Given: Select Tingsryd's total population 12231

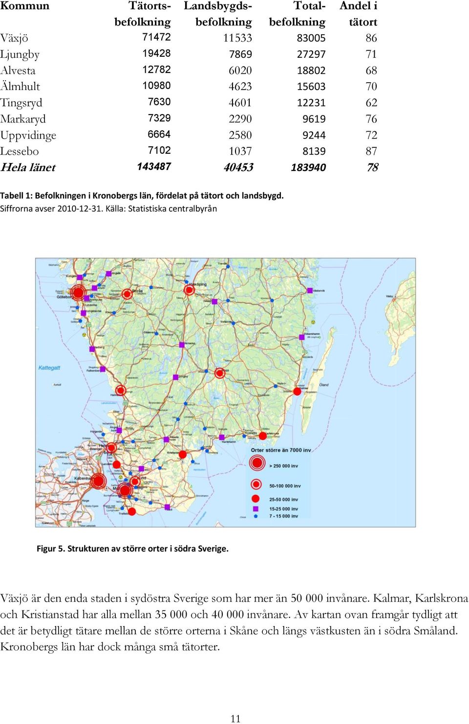Looking at the screenshot, I should (311, 103).
